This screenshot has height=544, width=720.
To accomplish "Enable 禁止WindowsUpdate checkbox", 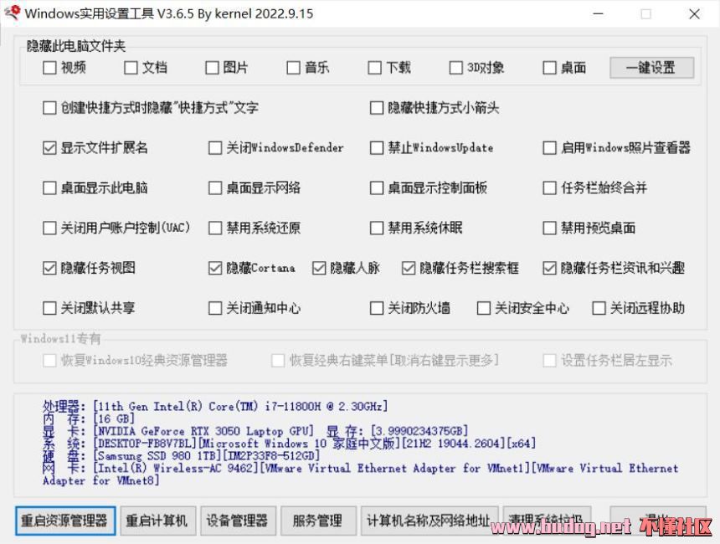I will (377, 148).
